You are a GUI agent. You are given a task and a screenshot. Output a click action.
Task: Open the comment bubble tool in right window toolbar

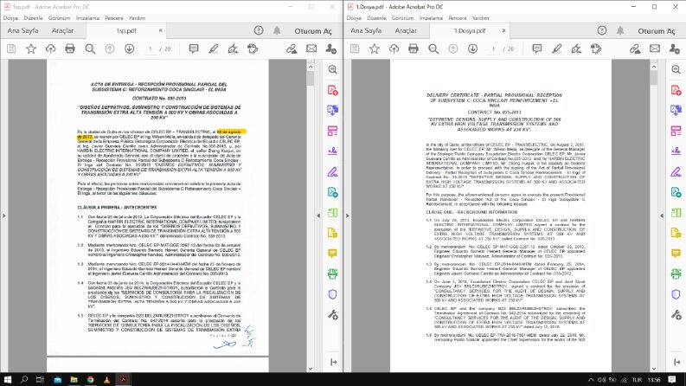coord(537,48)
